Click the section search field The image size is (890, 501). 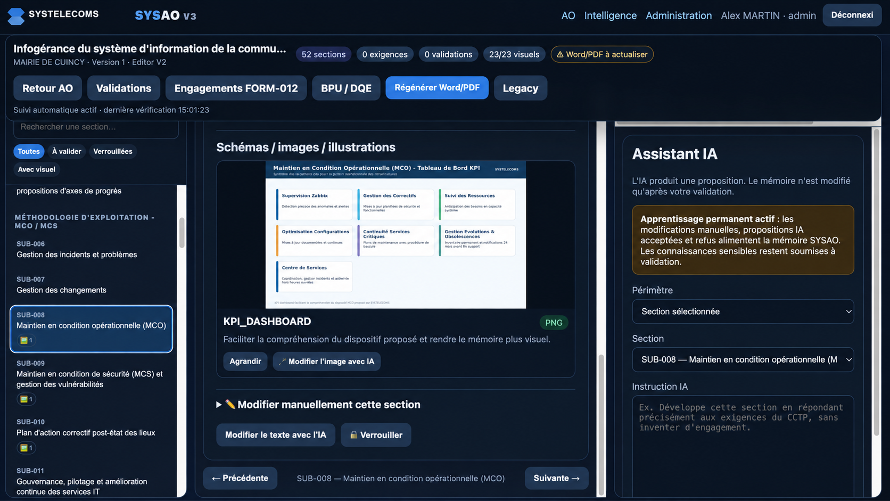tap(96, 128)
